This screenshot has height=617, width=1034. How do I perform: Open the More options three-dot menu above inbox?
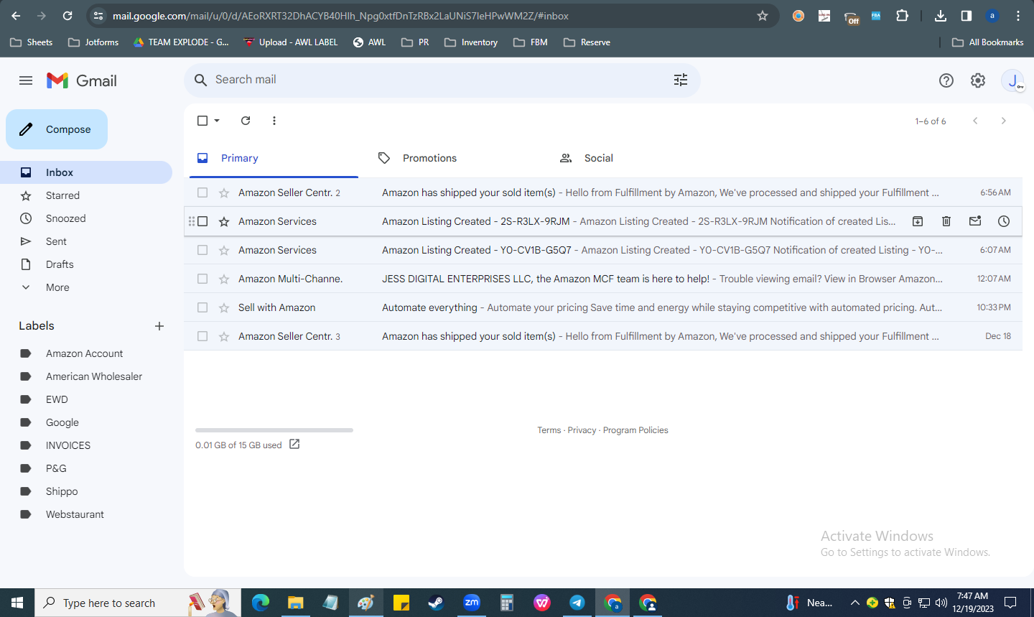tap(274, 121)
